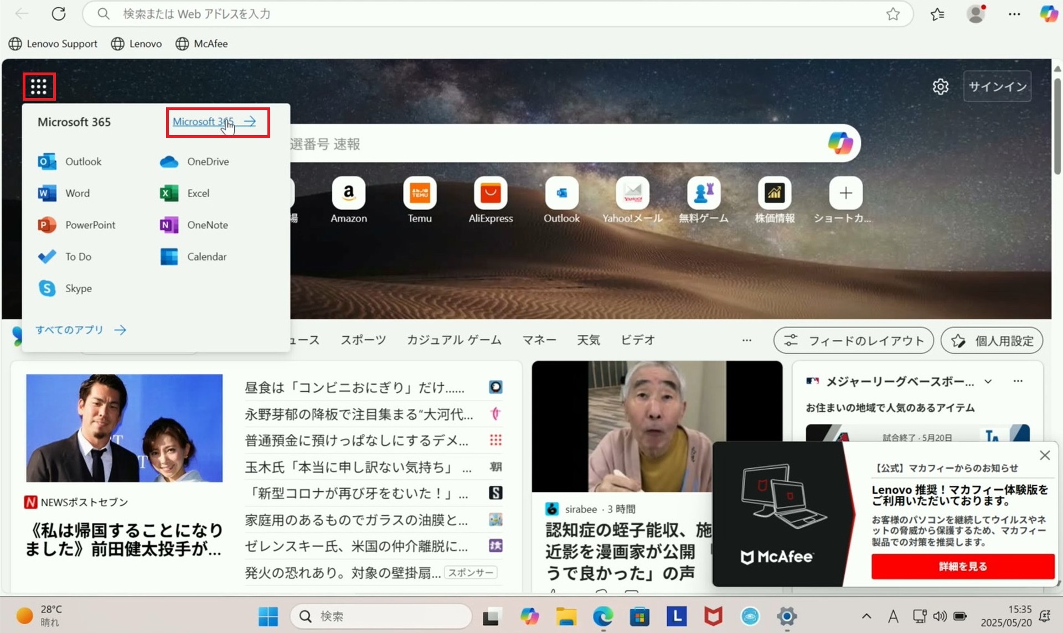Viewport: 1063px width, 633px height.
Task: Open the weather widget showing 28°C
Action: click(x=39, y=615)
